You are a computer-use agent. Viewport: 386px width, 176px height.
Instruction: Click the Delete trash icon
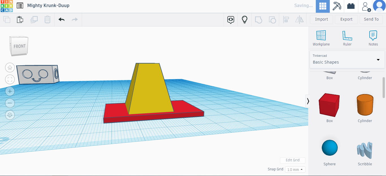tap(47, 19)
